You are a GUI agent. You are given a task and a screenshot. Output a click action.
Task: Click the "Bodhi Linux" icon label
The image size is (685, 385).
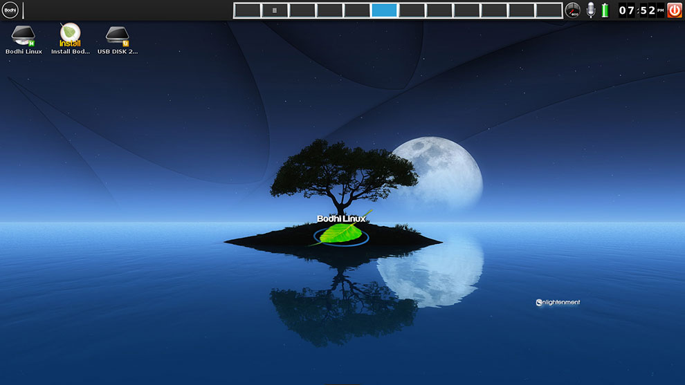click(24, 52)
